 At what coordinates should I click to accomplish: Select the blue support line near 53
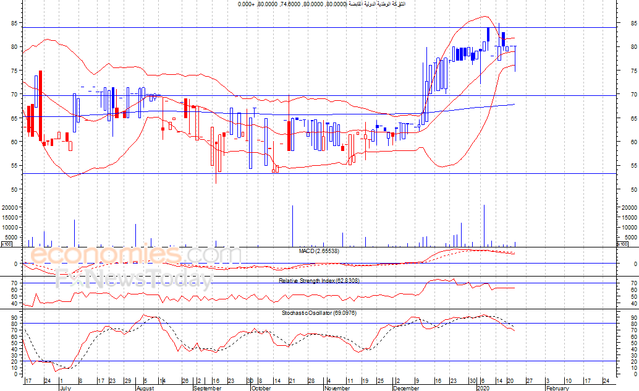point(319,173)
